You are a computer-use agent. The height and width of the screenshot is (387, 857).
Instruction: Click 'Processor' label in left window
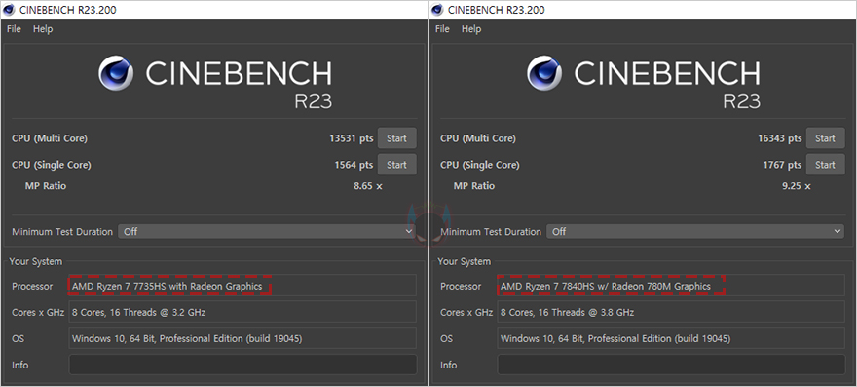[x=32, y=286]
